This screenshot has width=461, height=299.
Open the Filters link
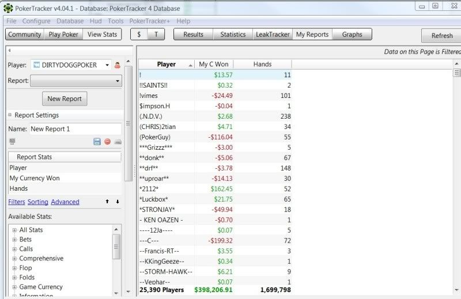tap(17, 202)
